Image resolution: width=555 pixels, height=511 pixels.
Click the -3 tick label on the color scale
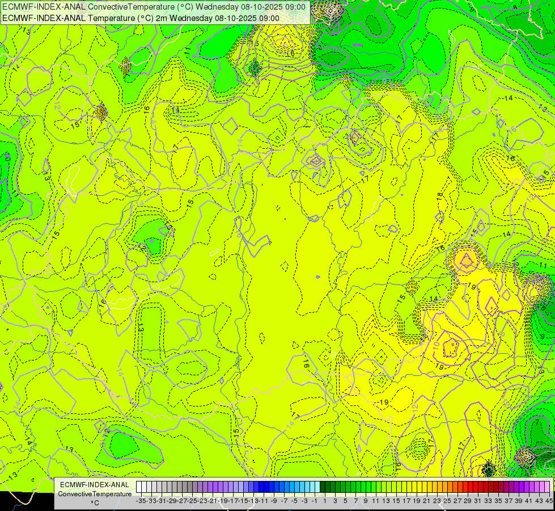point(304,501)
